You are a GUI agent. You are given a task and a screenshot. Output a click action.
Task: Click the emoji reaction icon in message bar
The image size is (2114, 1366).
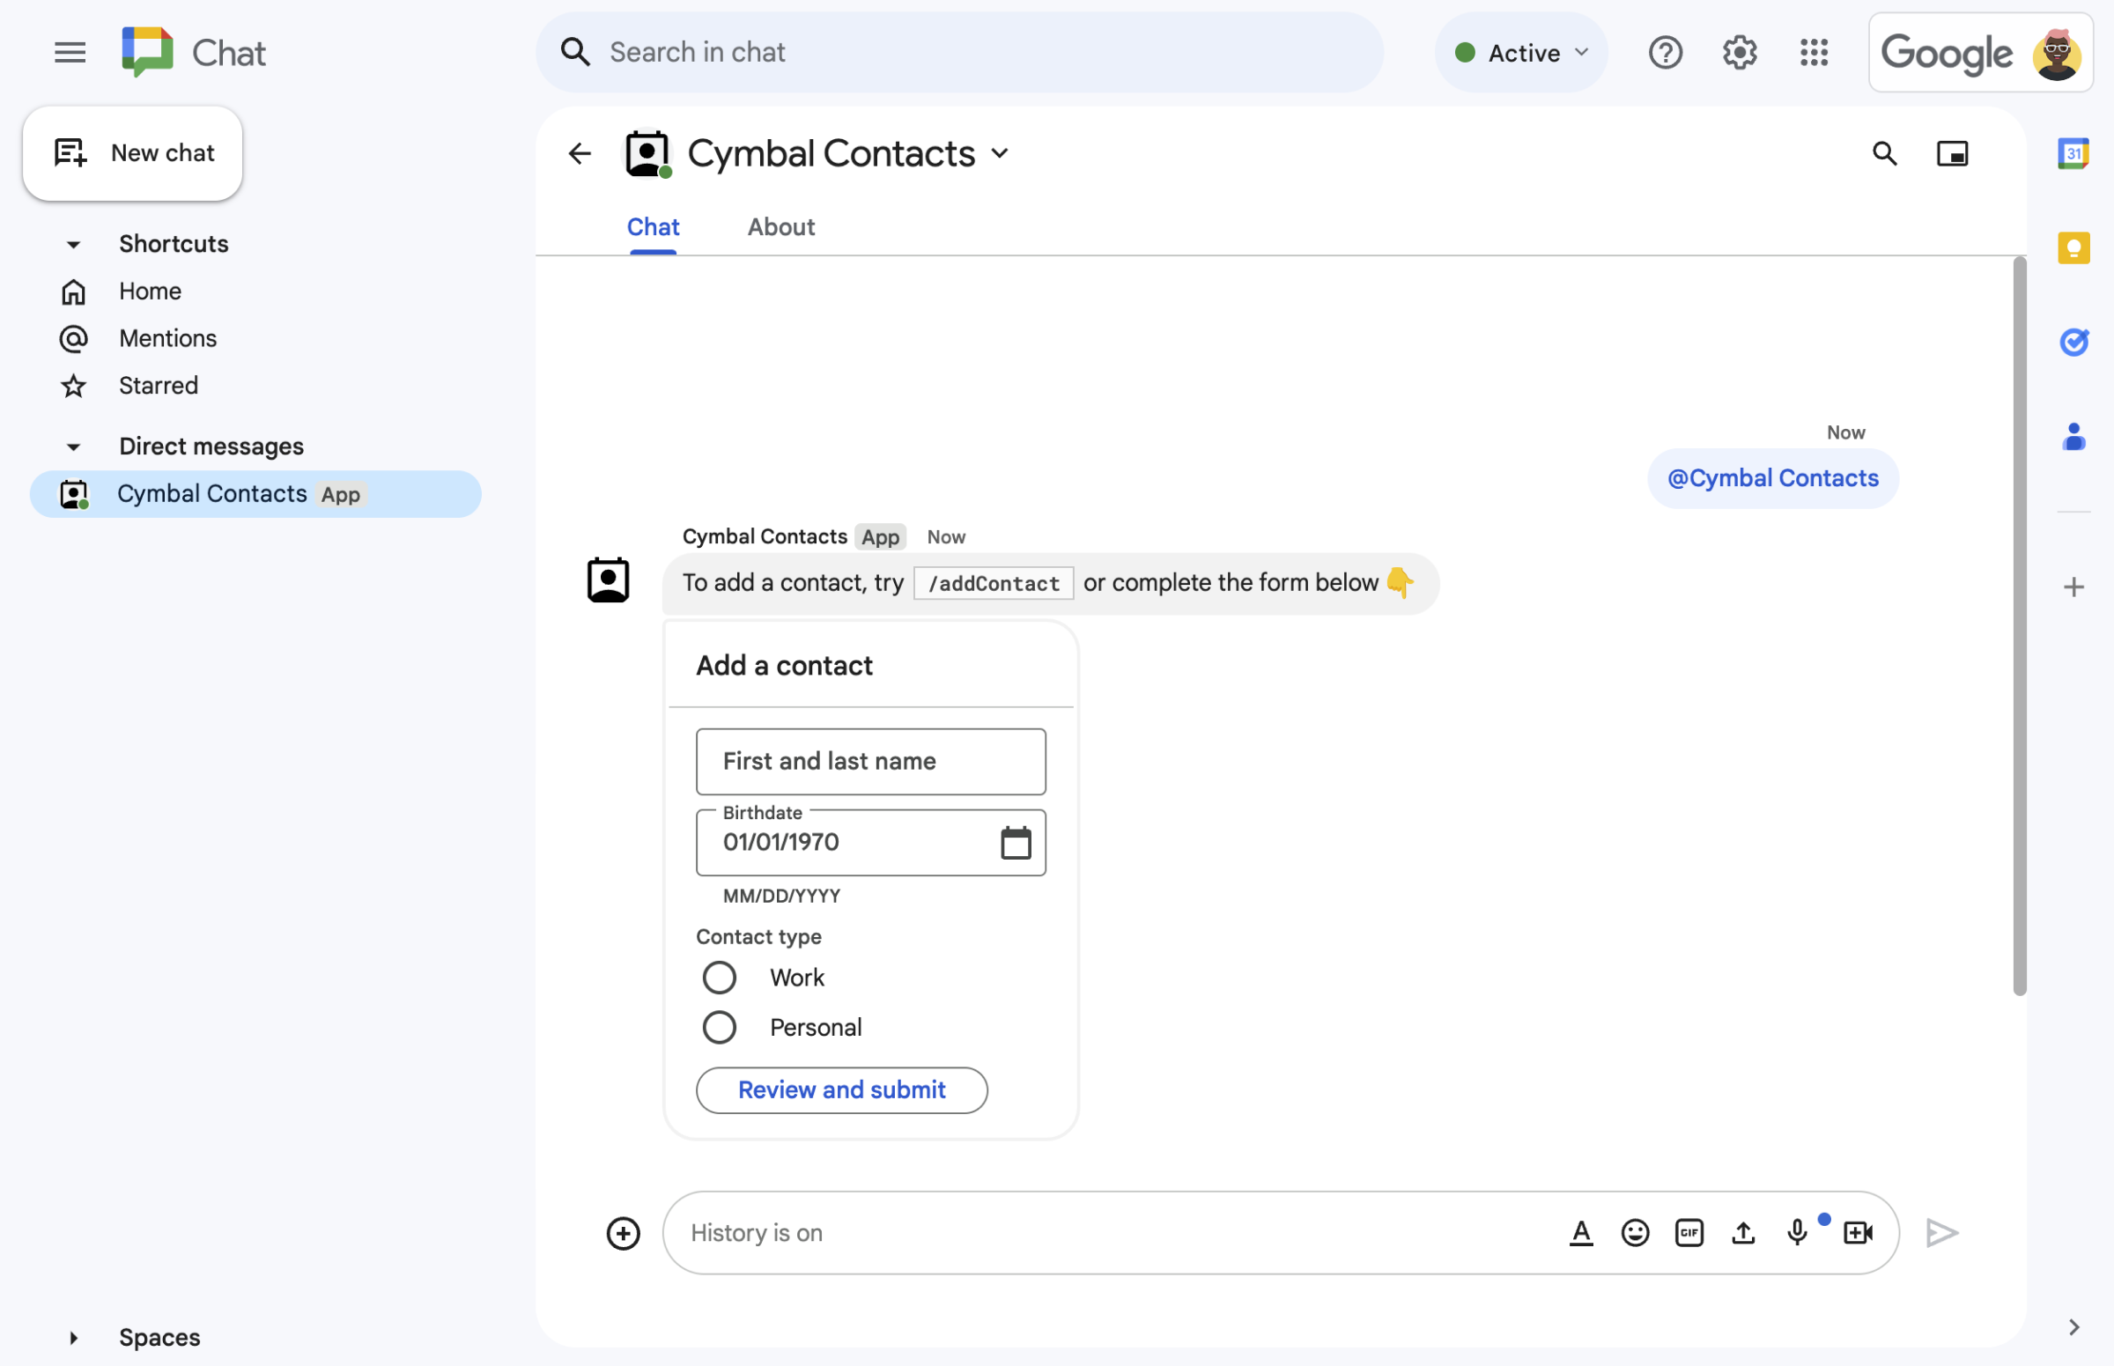(1635, 1230)
